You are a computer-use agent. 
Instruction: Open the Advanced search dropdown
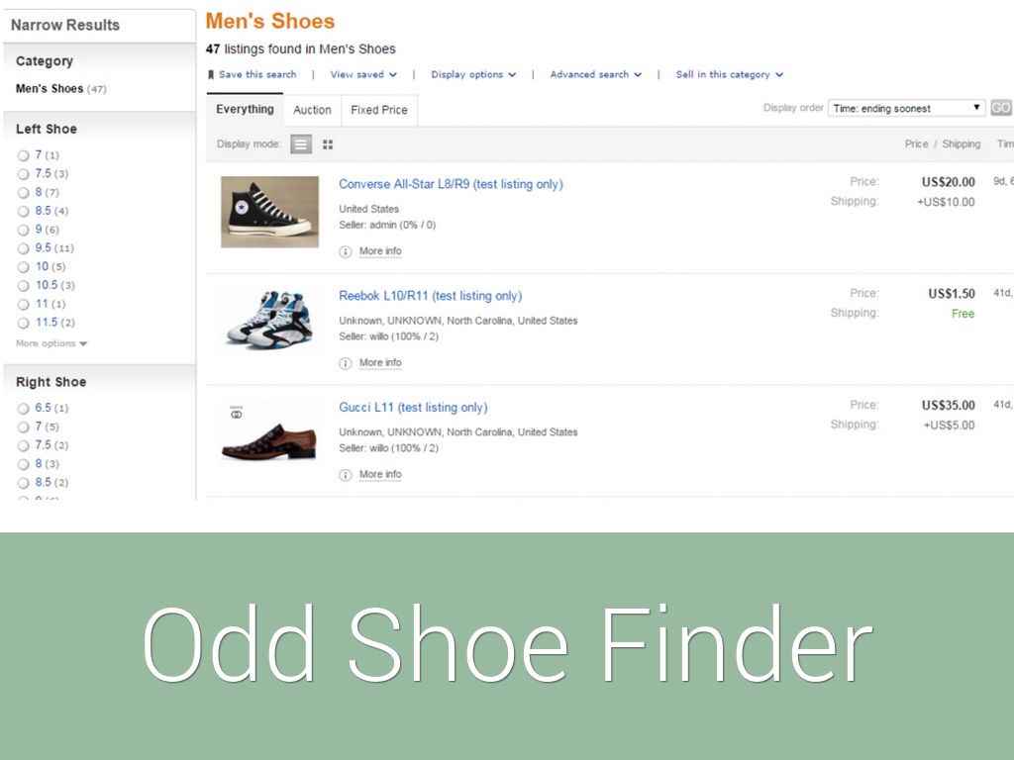coord(595,75)
